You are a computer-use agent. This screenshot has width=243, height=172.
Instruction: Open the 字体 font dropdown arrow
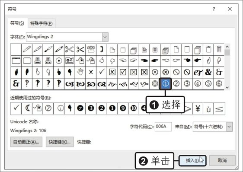click(105, 37)
